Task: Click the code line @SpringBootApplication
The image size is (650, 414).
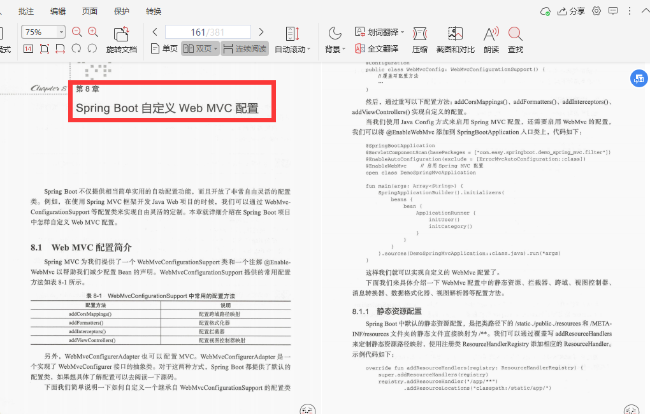Action: 400,146
